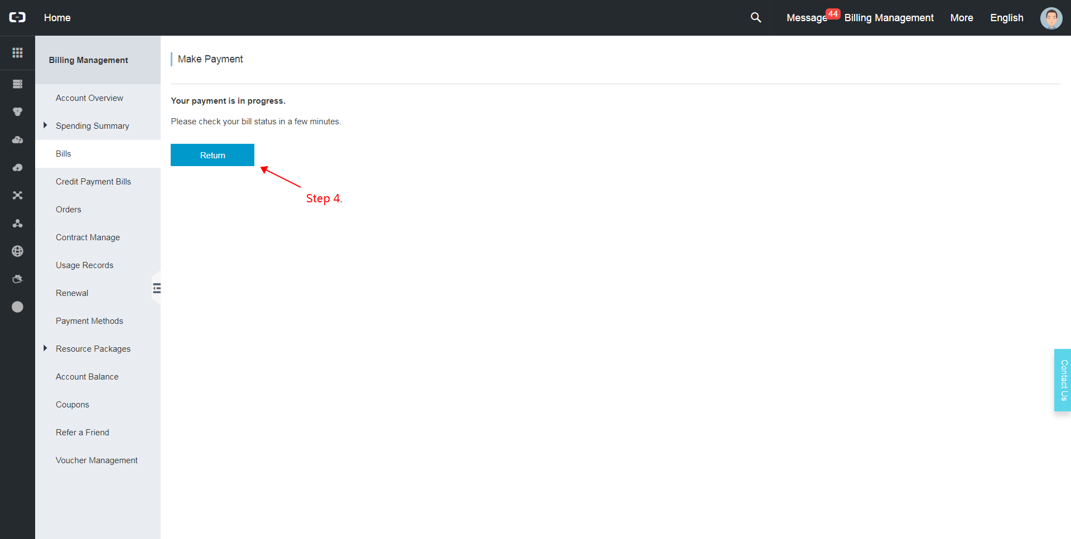Collapse the billing sidebar with handle

(156, 288)
